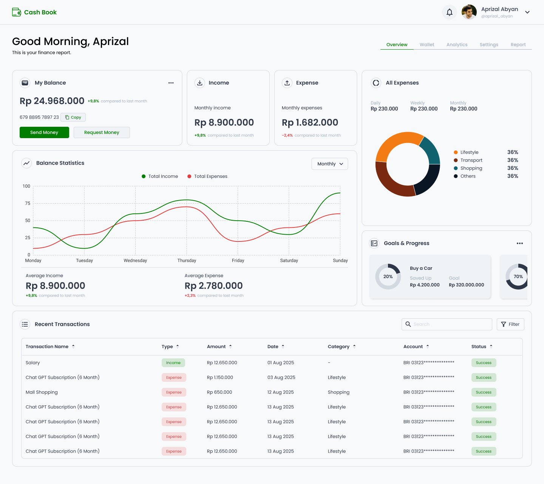
Task: Sort by Account column arrow
Action: 428,346
